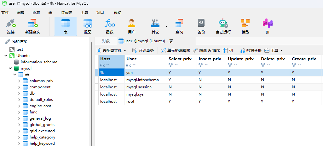Open the BI toolbar icon
This screenshot has width=323, height=146.
(268, 27)
